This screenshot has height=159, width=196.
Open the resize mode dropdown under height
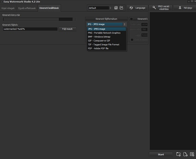[x=144, y=35]
